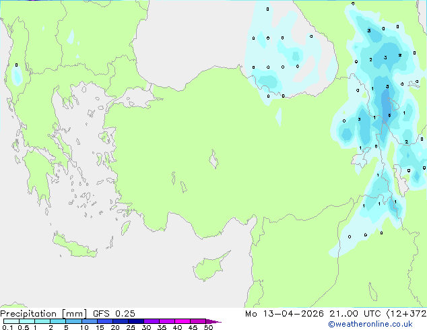Click the '0.1' legend scale label
This screenshot has height=330, width=427.
point(7,327)
